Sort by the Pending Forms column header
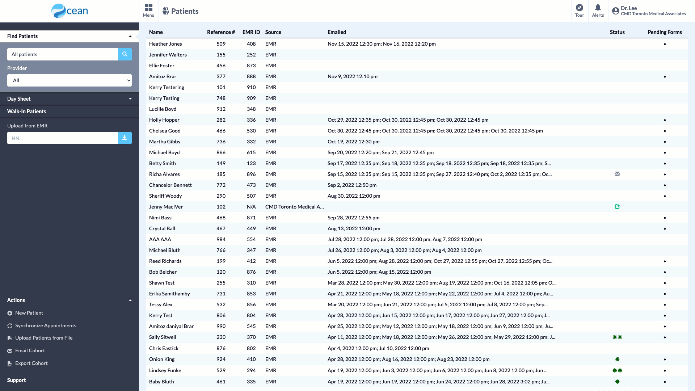Image resolution: width=695 pixels, height=391 pixels. point(665,32)
